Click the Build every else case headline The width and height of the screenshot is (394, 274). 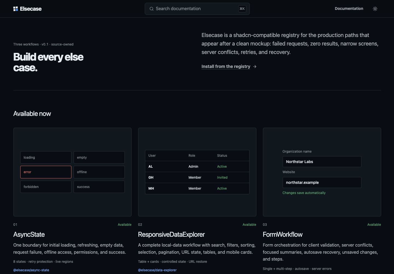point(48,62)
